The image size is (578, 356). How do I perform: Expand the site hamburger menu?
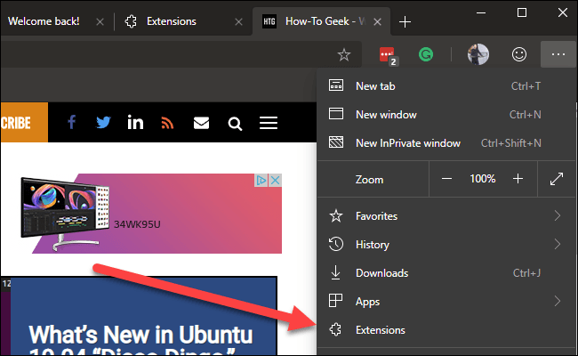pos(269,123)
